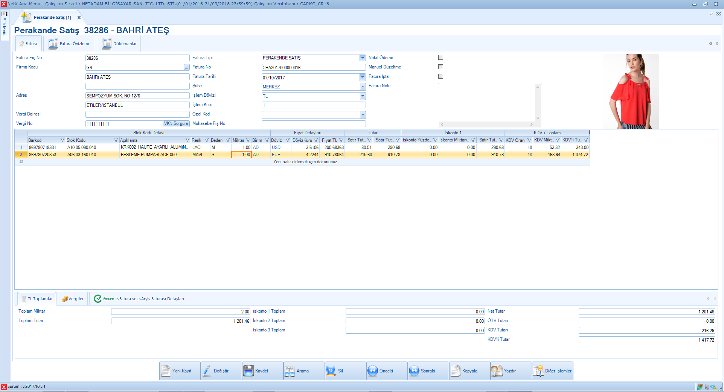Click the product photo thumbnail
The width and height of the screenshot is (724, 392).
click(x=631, y=91)
